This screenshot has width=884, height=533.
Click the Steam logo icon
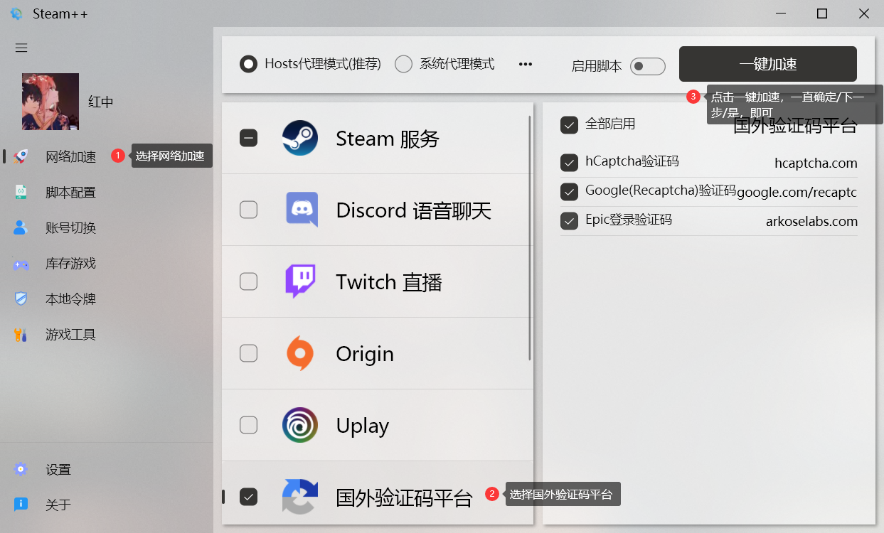click(x=299, y=138)
